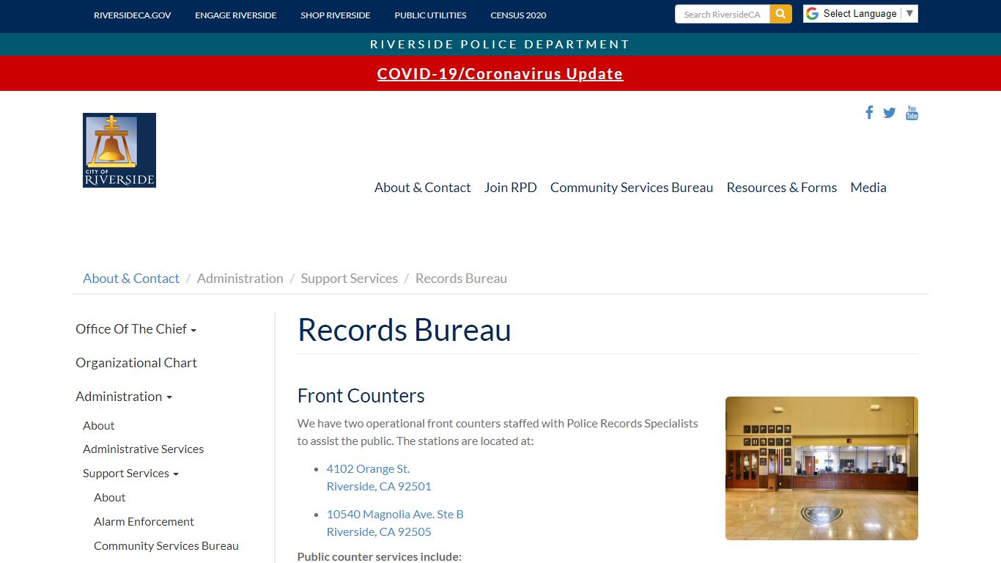
Task: Collapse the Administration sidebar section
Action: tap(124, 397)
